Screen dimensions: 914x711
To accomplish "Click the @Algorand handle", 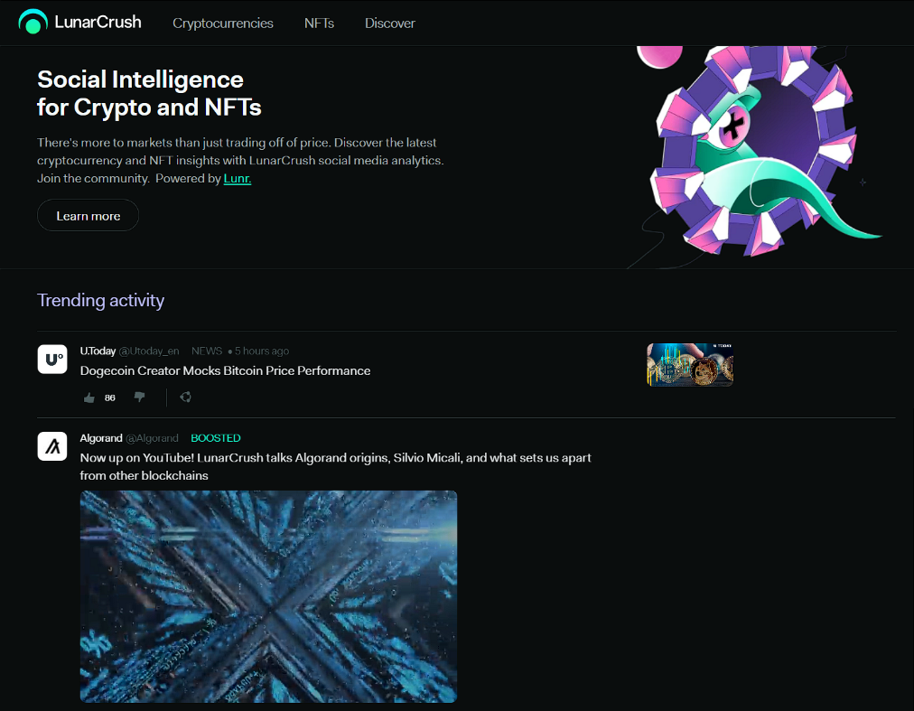I will (152, 438).
